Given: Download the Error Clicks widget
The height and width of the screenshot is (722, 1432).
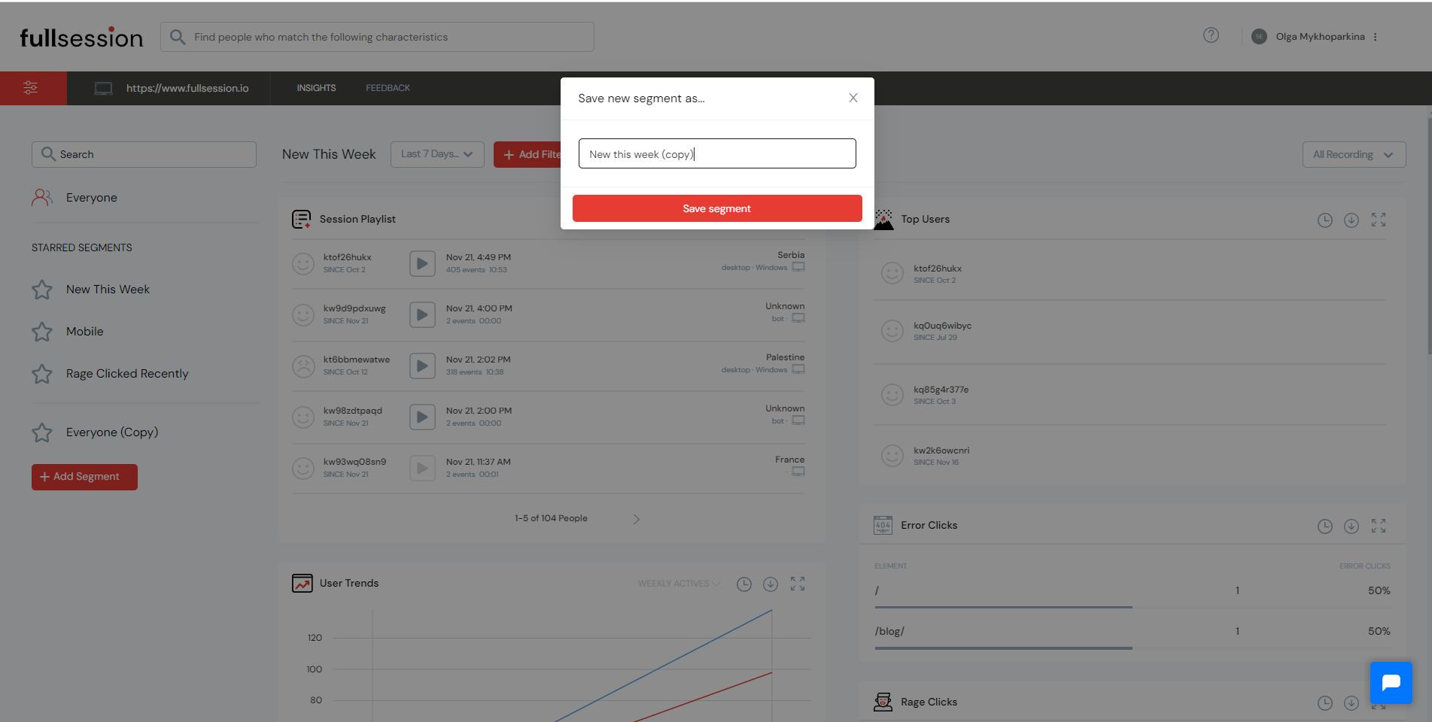Looking at the screenshot, I should [x=1351, y=526].
